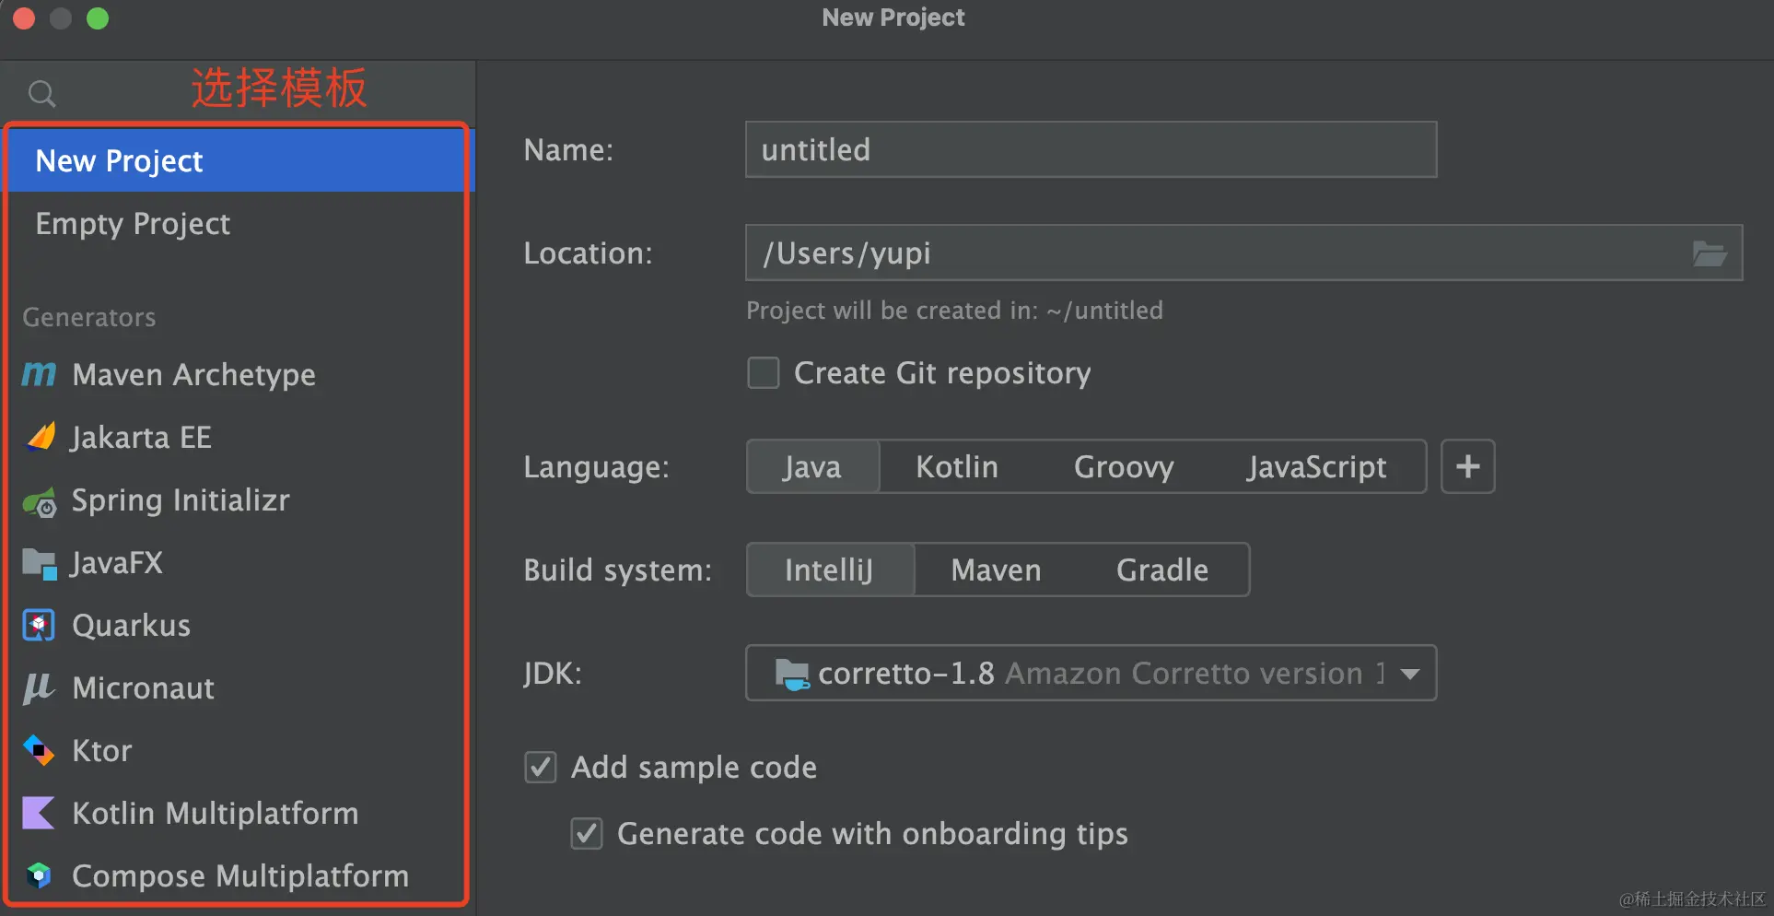This screenshot has height=916, width=1774.
Task: Uncheck Add sample code
Action: click(541, 767)
